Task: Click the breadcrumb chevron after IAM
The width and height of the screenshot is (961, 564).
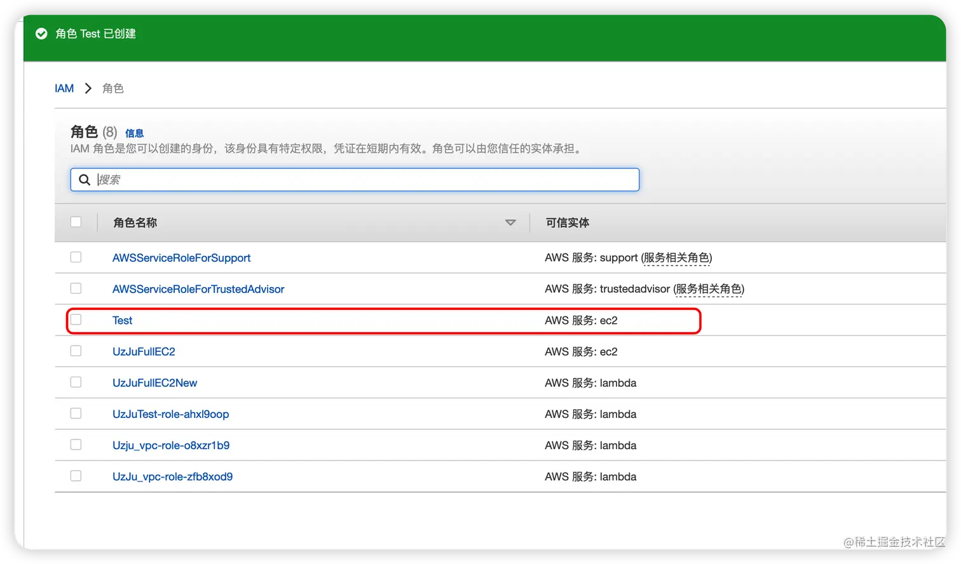Action: pyautogui.click(x=88, y=88)
